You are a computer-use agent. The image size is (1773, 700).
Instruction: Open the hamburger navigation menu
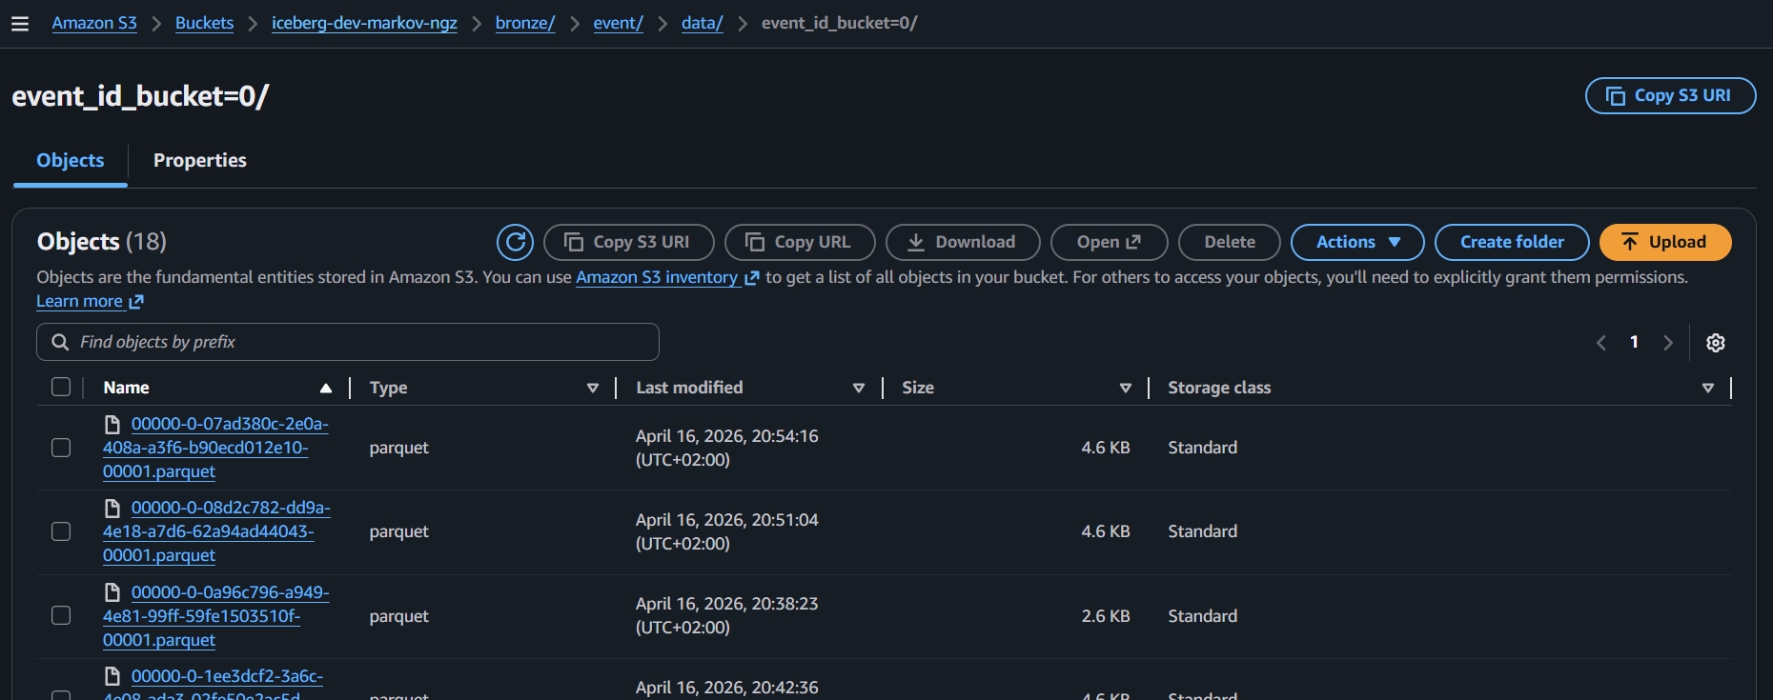tap(20, 24)
